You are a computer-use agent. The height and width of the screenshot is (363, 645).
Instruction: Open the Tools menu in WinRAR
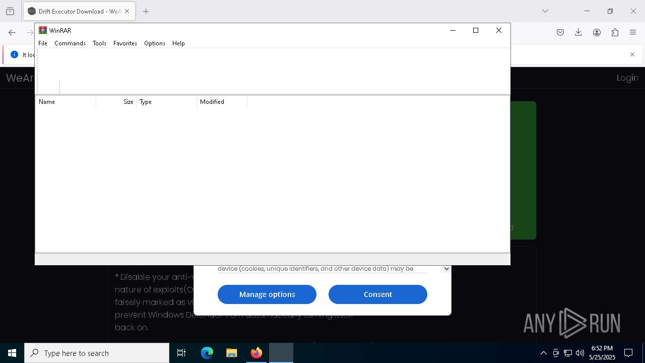99,43
